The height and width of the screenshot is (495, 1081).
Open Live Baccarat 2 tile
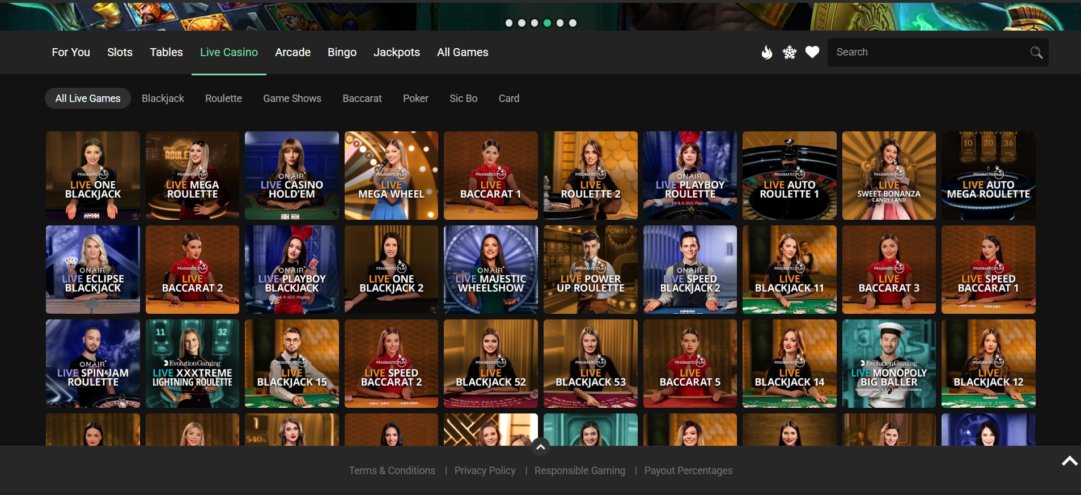pos(192,270)
